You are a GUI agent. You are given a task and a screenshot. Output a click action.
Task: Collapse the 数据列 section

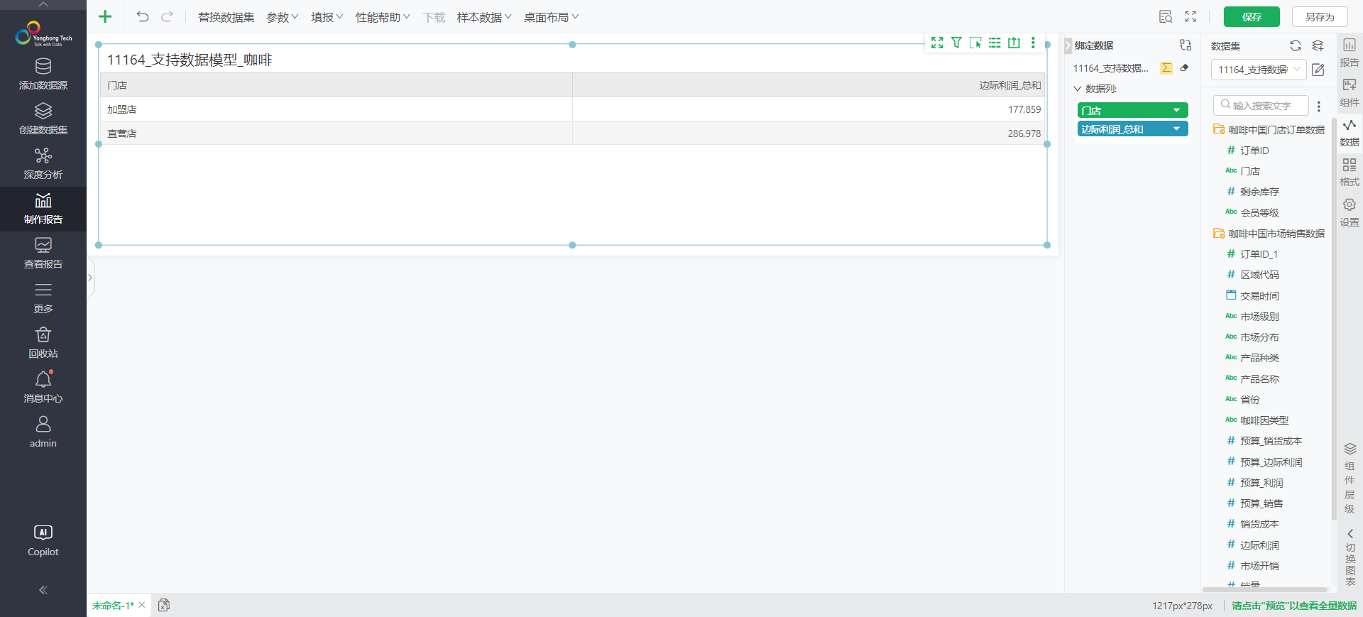(x=1078, y=89)
